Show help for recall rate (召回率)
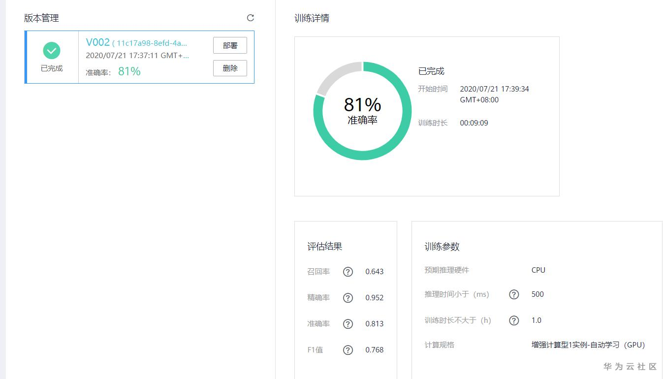Image resolution: width=663 pixels, height=379 pixels. point(348,272)
